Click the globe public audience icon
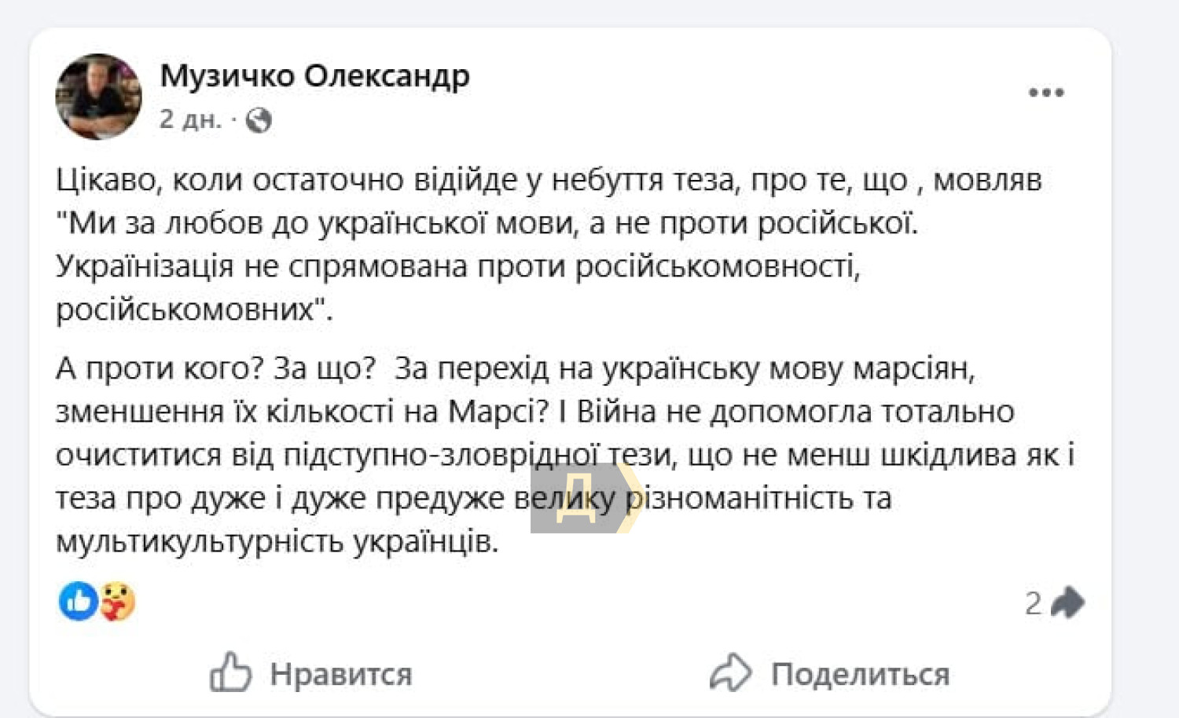 point(259,120)
